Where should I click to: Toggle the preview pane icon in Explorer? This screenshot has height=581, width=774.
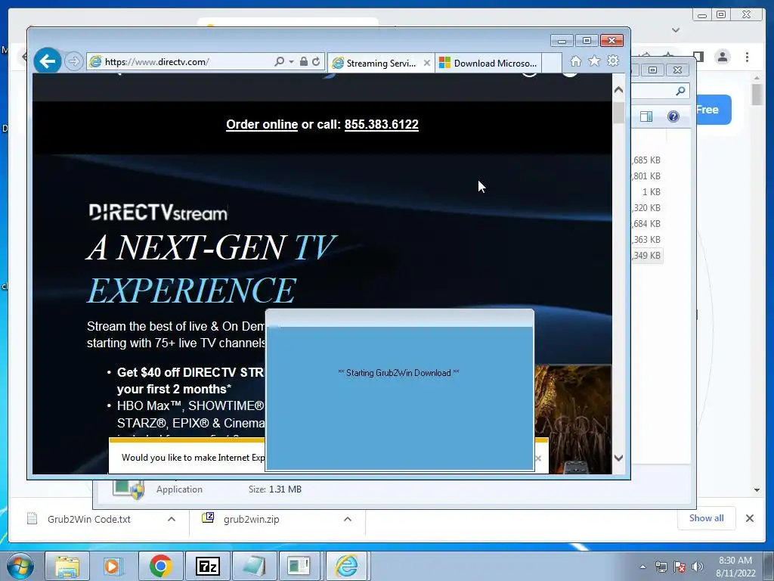[x=646, y=117]
